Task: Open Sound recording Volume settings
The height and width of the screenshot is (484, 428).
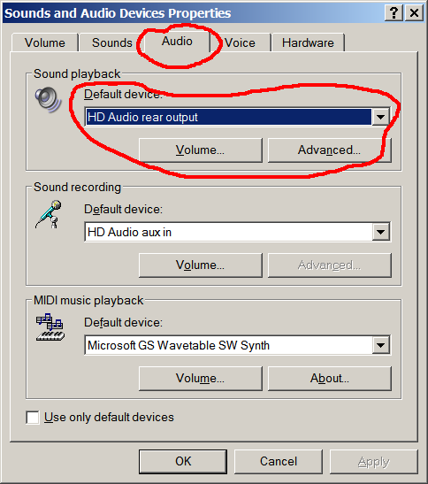Action: [x=201, y=265]
